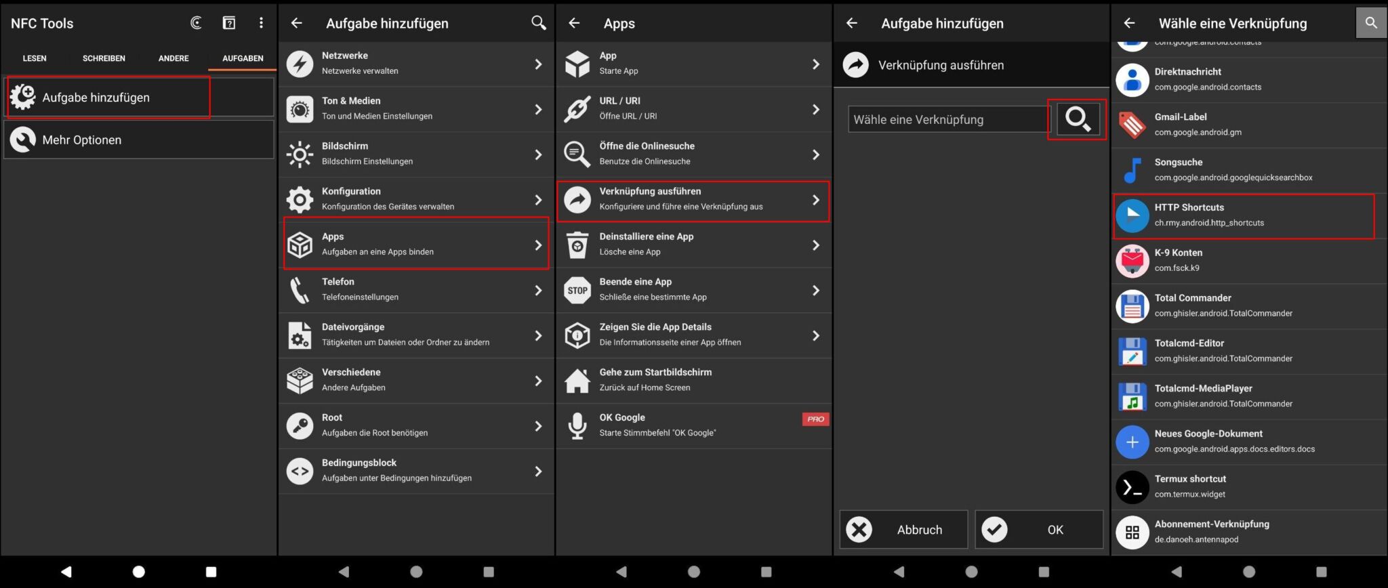
Task: Expand the Starte App chevron
Action: [x=815, y=64]
